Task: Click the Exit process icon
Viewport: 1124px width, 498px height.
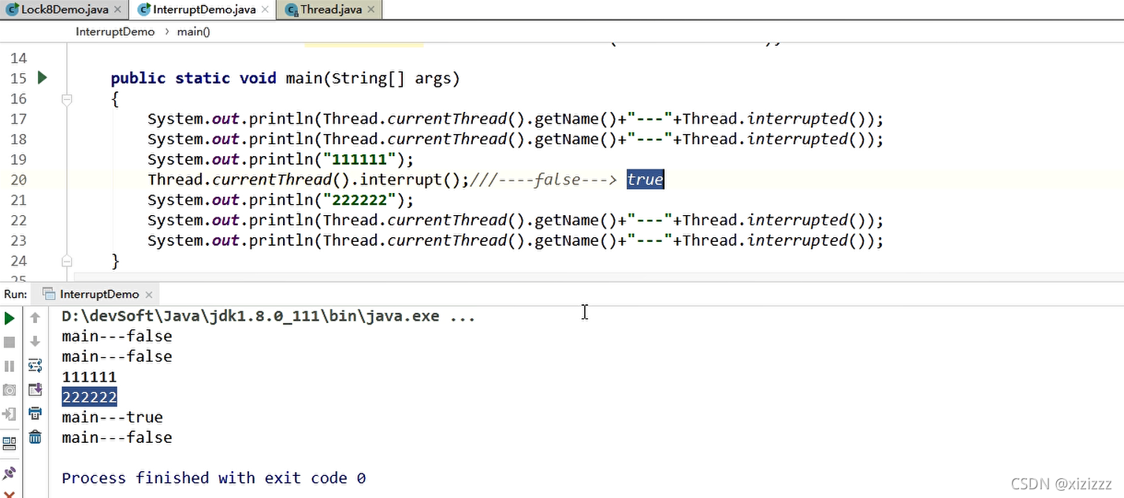Action: (x=9, y=414)
